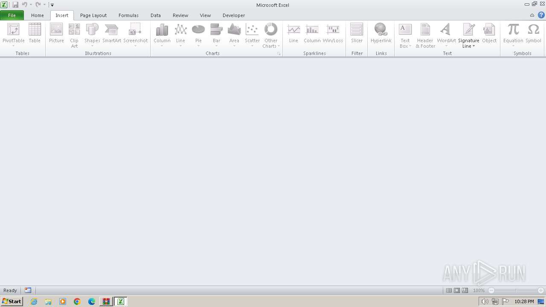Minimize the ribbon with the caret
This screenshot has width=546, height=307.
[532, 15]
